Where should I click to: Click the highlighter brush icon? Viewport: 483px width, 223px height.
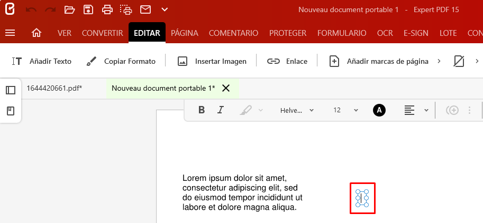tap(245, 110)
